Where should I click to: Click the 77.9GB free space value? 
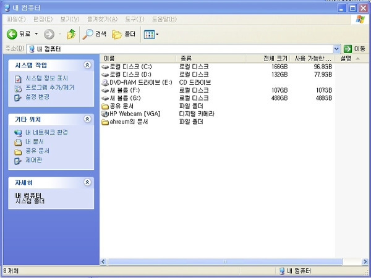pyautogui.click(x=323, y=75)
